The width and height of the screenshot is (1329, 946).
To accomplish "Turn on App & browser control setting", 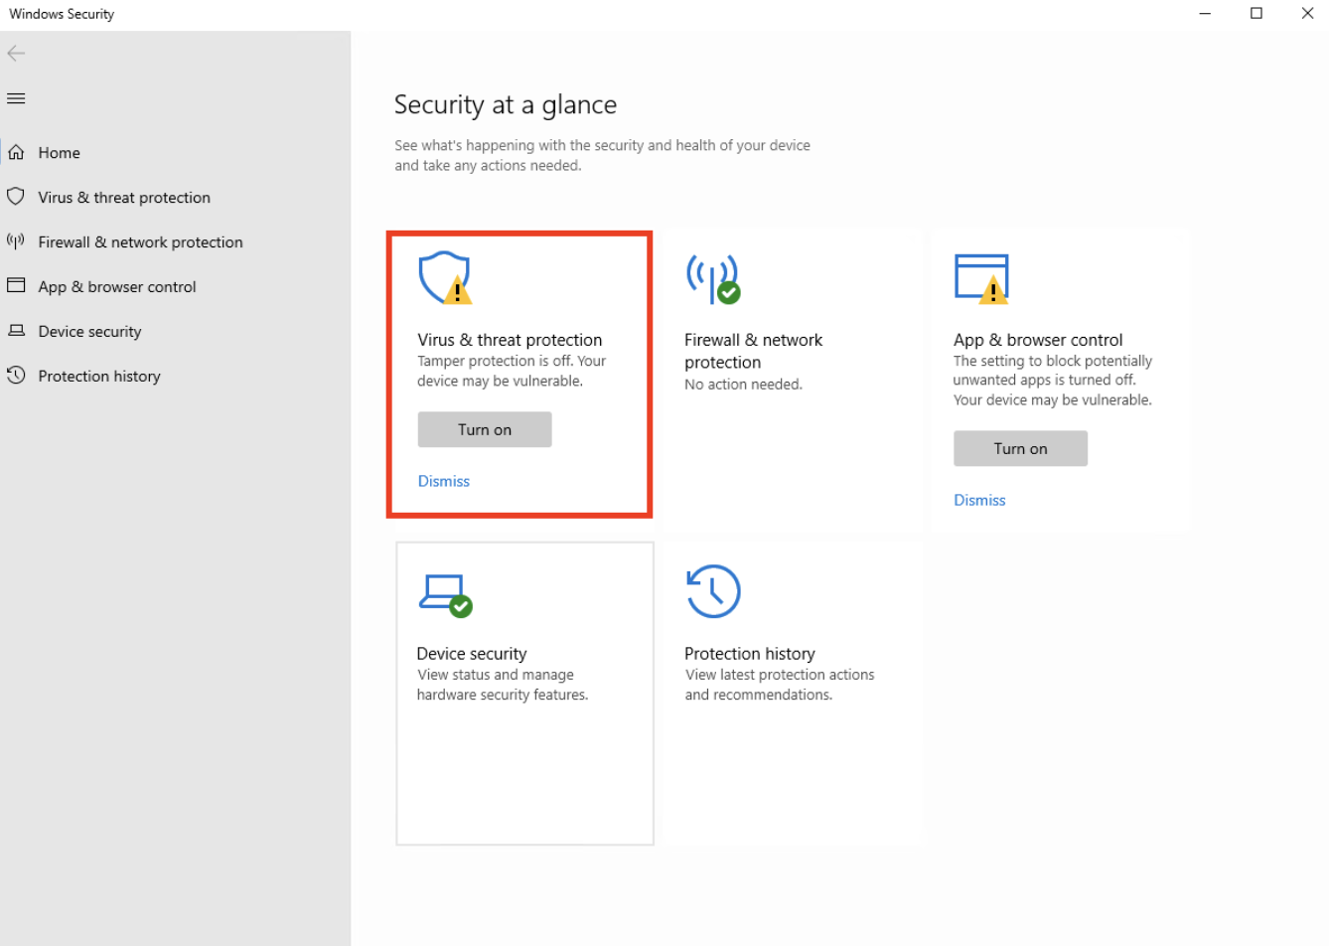I will (1021, 448).
